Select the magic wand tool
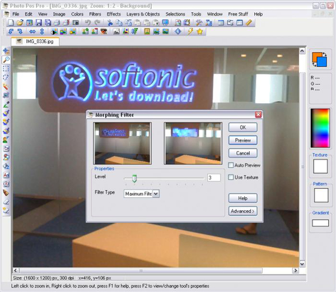 click(6, 87)
